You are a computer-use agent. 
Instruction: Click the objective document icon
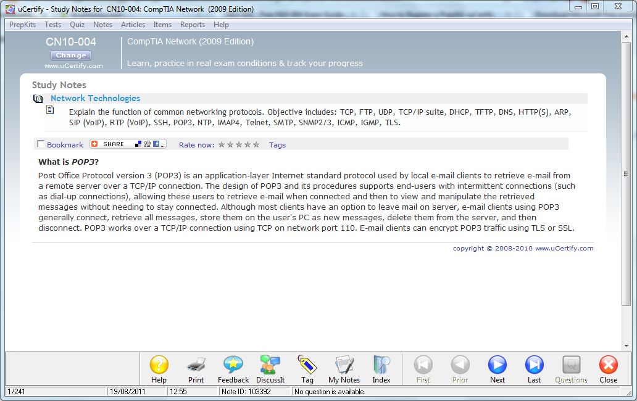point(50,110)
